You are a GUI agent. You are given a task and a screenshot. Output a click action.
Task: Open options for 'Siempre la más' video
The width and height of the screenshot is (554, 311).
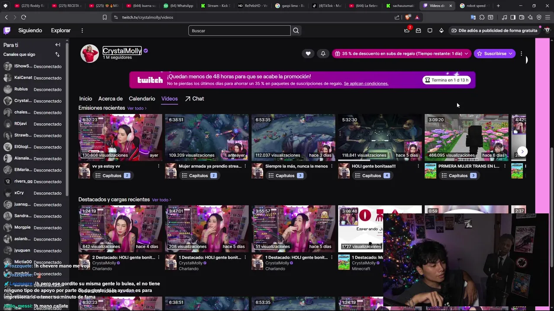click(332, 166)
